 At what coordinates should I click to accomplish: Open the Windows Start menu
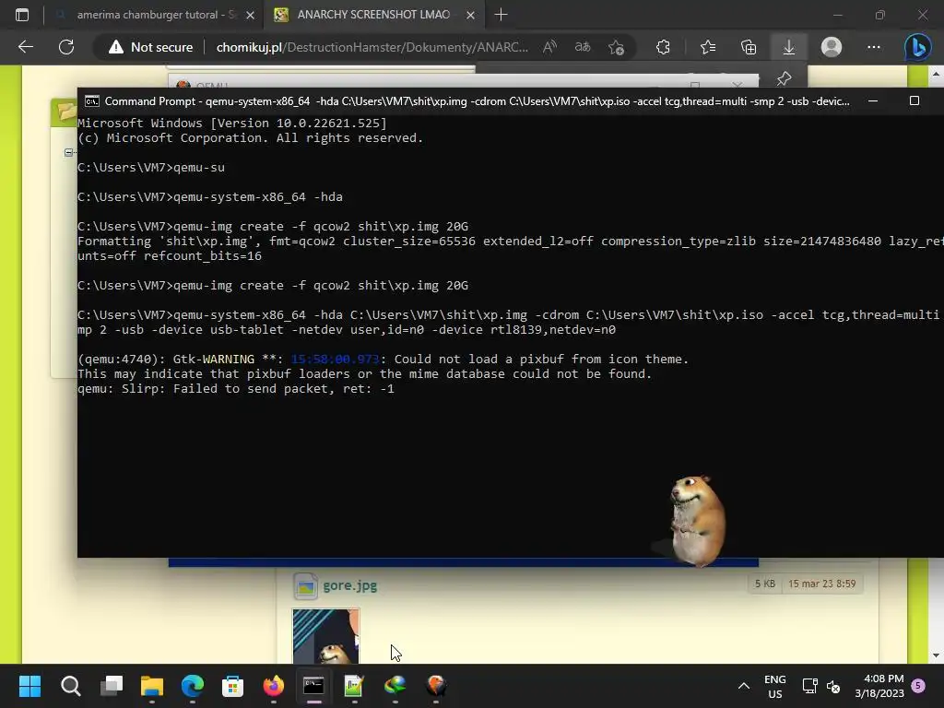tap(29, 686)
